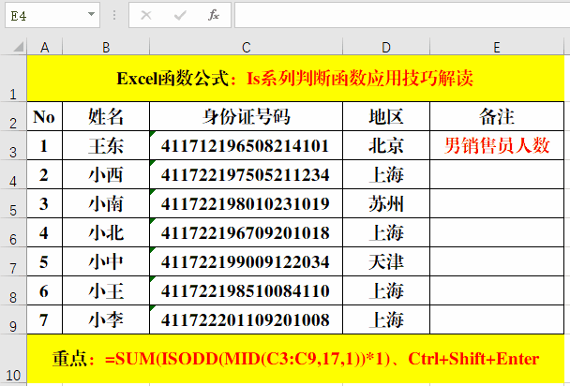Click 上海 in 小王's row
The image size is (570, 386).
click(386, 290)
